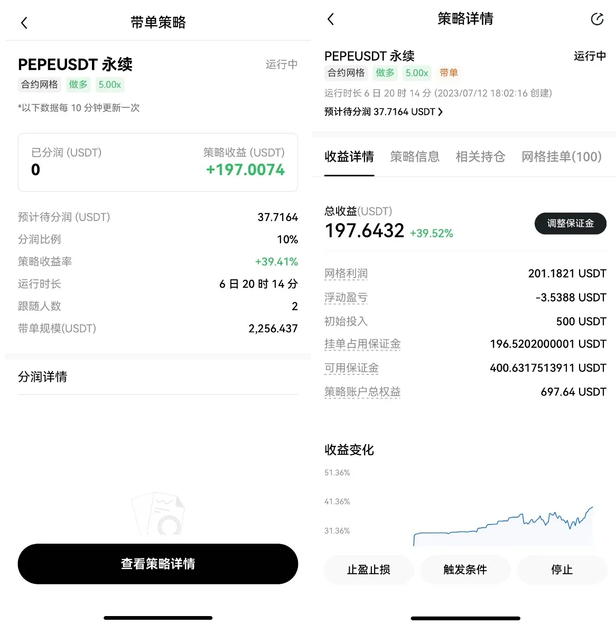Click the back arrow on 策略详情 screen
Image resolution: width=616 pixels, height=624 pixels.
click(x=330, y=19)
